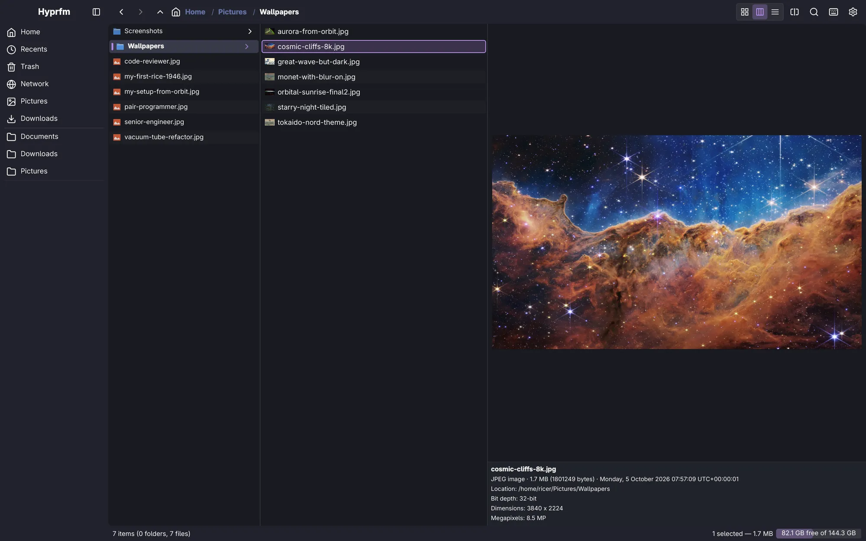Open the settings gear

click(853, 12)
